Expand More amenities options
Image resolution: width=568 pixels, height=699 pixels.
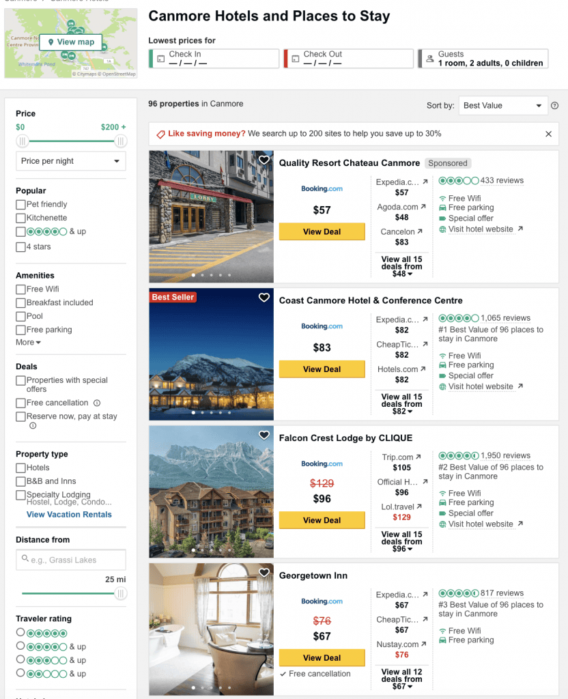point(28,343)
